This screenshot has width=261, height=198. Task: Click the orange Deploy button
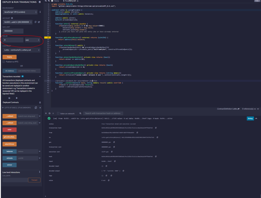tap(9, 57)
